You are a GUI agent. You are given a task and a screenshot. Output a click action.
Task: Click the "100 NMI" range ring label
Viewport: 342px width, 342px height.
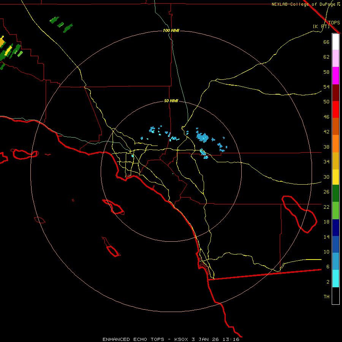tap(171, 30)
